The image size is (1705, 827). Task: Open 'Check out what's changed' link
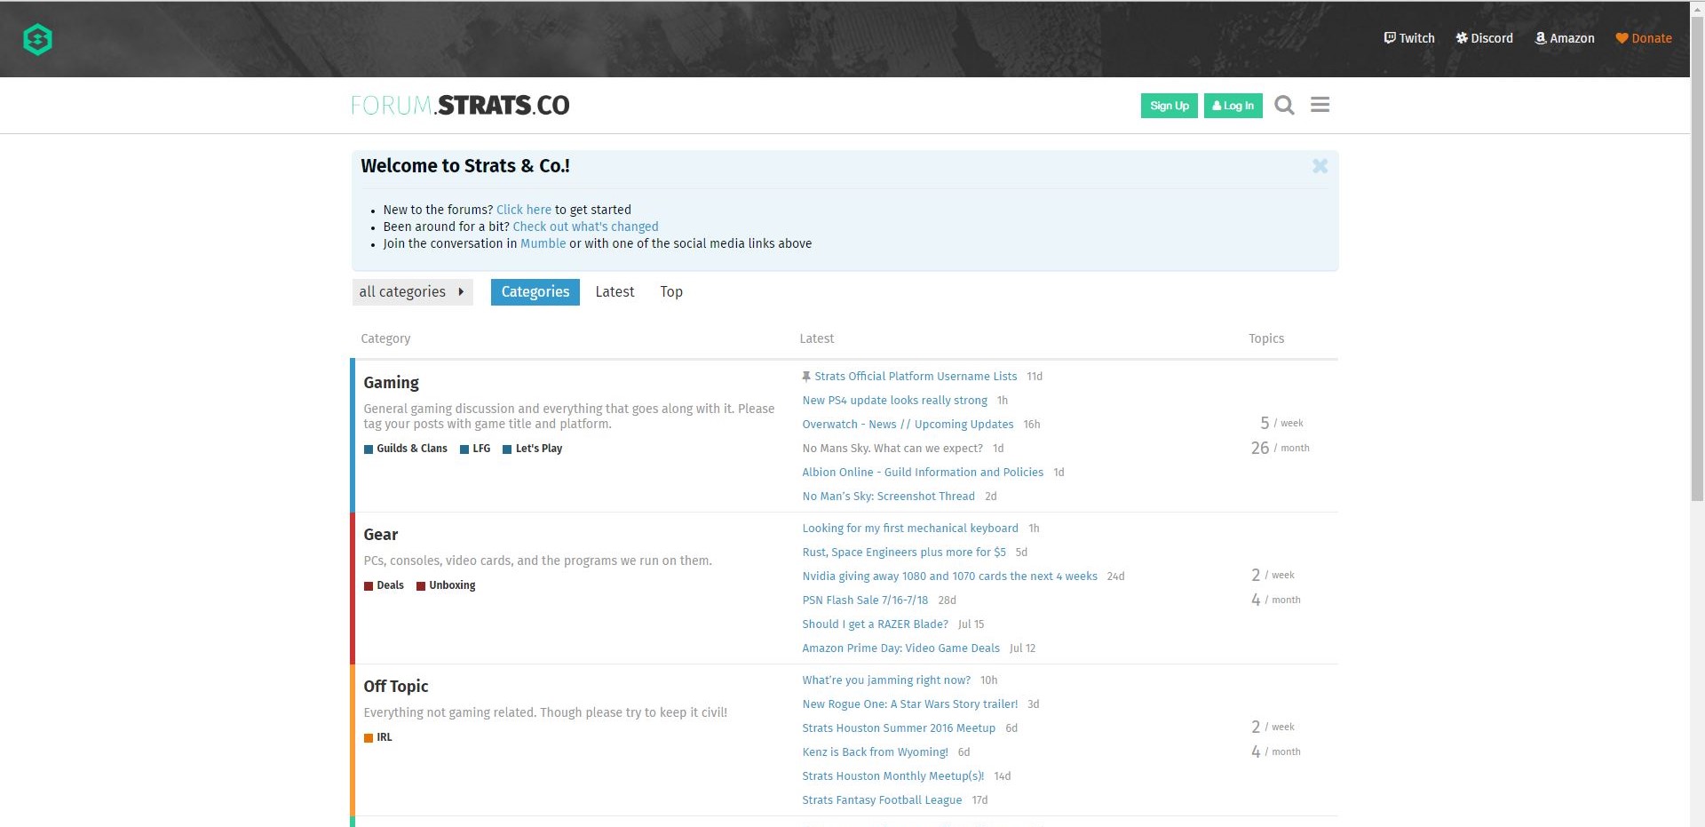coord(585,227)
